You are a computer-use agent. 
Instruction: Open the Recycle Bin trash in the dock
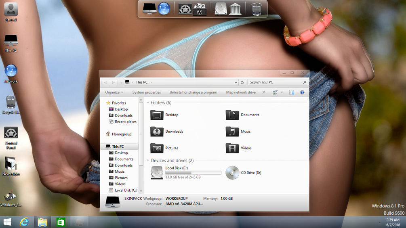point(257,9)
